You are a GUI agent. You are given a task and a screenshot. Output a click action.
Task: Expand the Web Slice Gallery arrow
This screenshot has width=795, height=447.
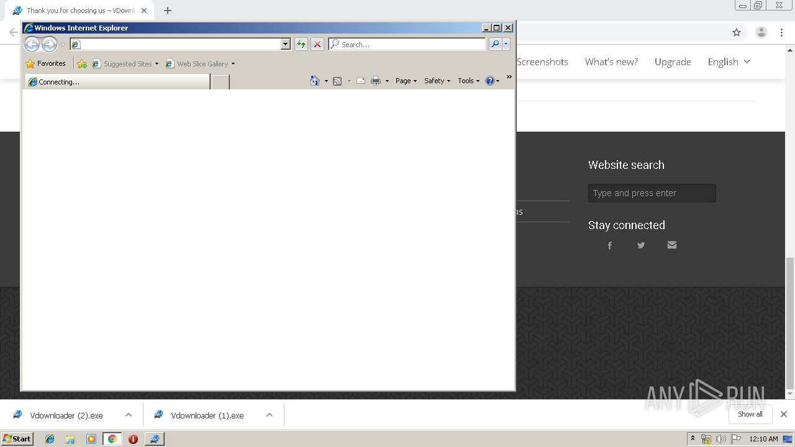pos(233,64)
